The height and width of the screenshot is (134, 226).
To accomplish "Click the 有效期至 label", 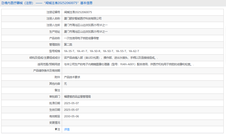I will (55, 116).
